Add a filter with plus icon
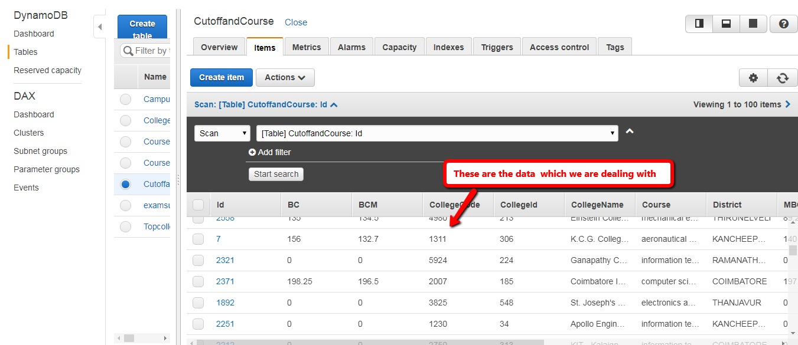798x345 pixels. [270, 152]
